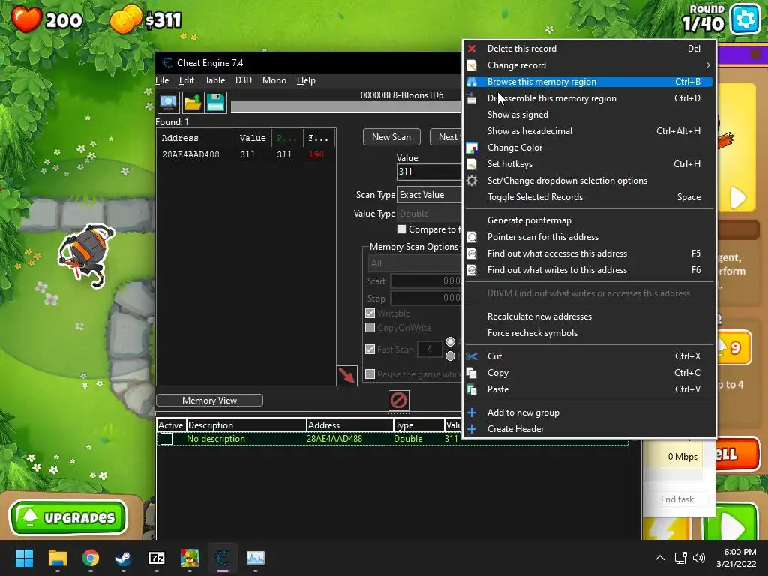Click the Pointer scan magnifier icon

[472, 237]
